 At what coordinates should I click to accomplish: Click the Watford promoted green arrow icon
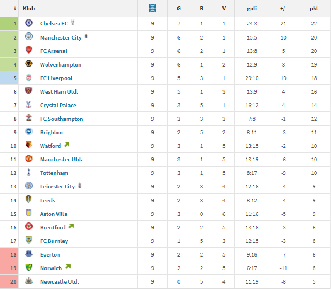[67, 144]
